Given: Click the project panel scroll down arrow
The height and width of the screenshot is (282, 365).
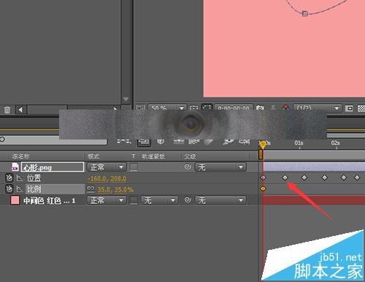Looking at the screenshot, I should tap(126, 99).
